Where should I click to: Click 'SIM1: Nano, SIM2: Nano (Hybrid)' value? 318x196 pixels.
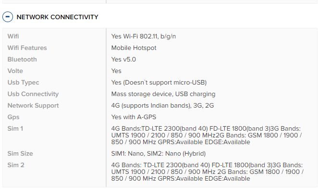(x=159, y=154)
